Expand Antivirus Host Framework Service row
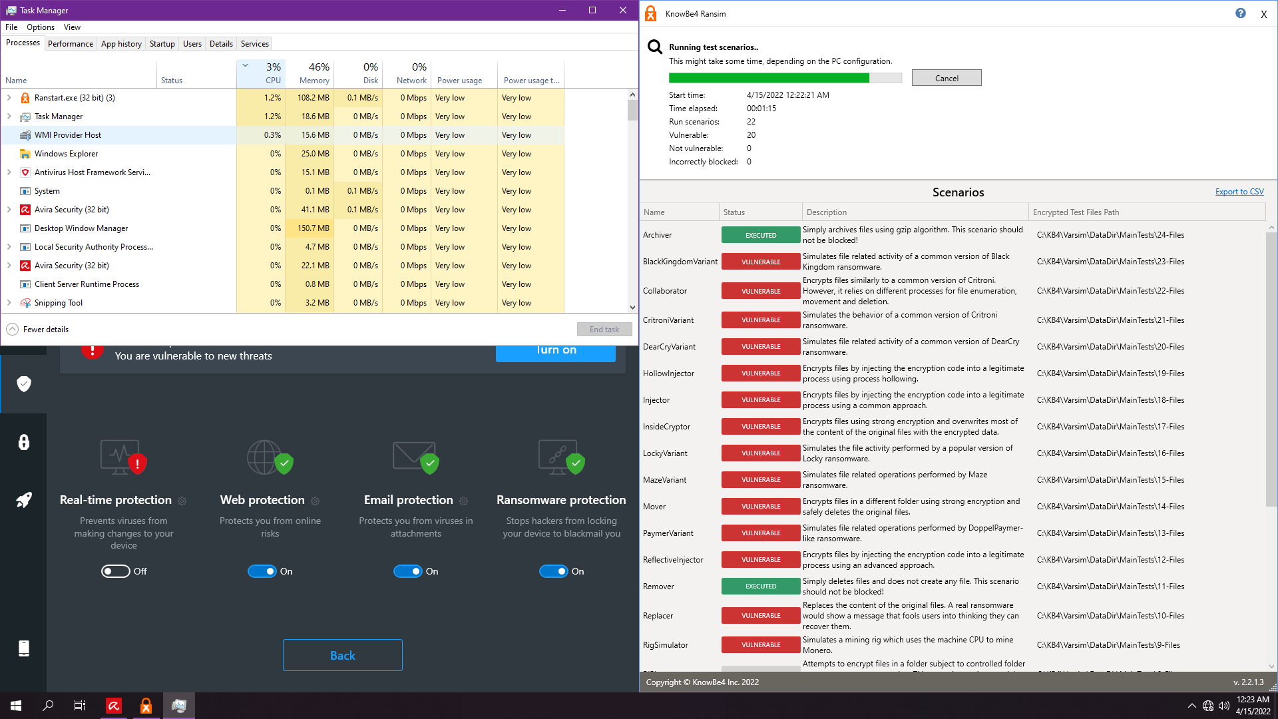The image size is (1278, 719). pyautogui.click(x=9, y=172)
